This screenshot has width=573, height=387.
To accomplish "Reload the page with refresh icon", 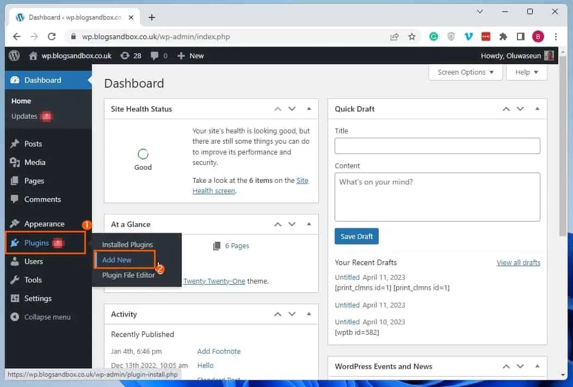I will tap(52, 36).
